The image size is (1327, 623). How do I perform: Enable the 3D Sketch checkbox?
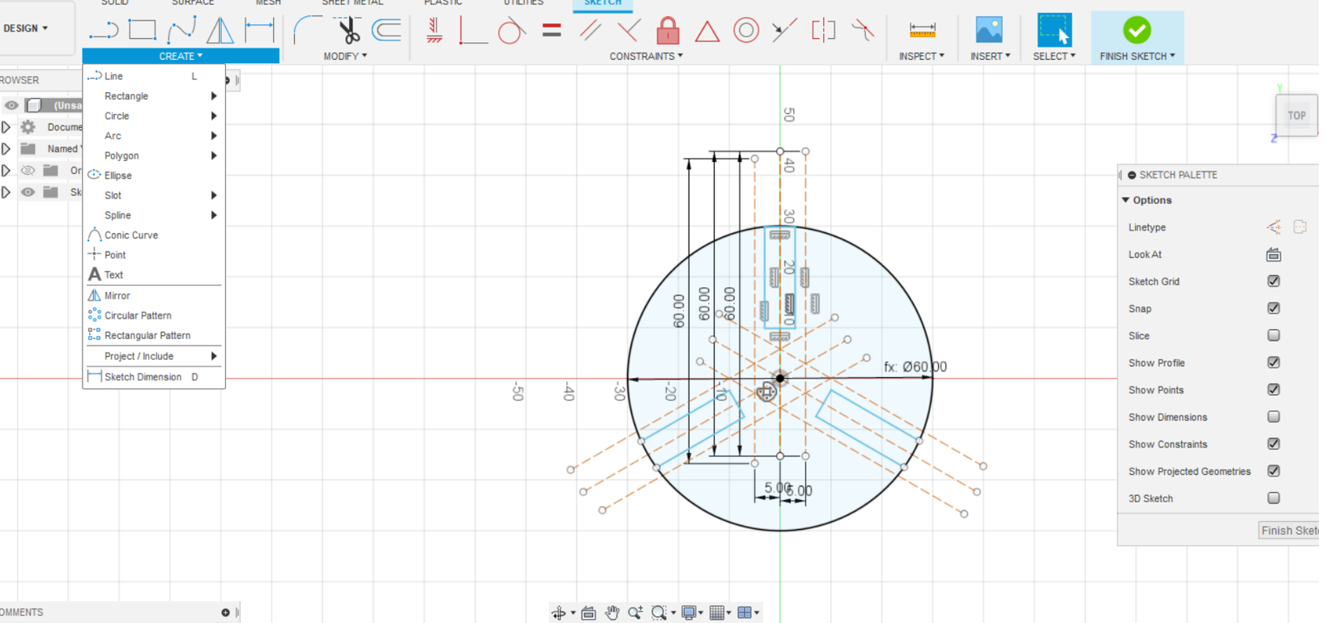point(1274,498)
